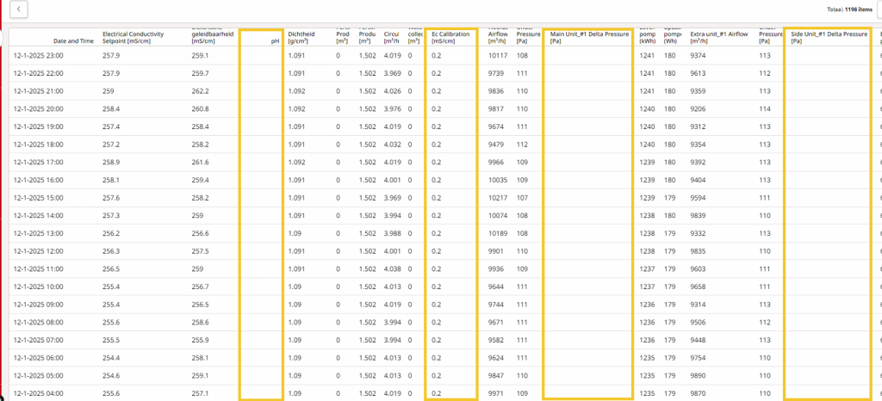This screenshot has width=882, height=401.
Task: Select the 12-1-2025 15:00 date cell
Action: (38, 198)
